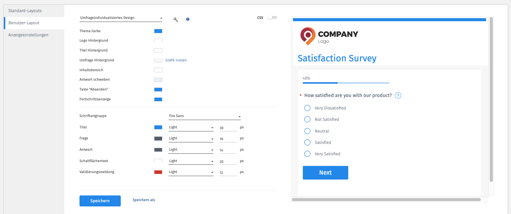511x214 pixels.
Task: Click the Speichern button
Action: [100, 201]
